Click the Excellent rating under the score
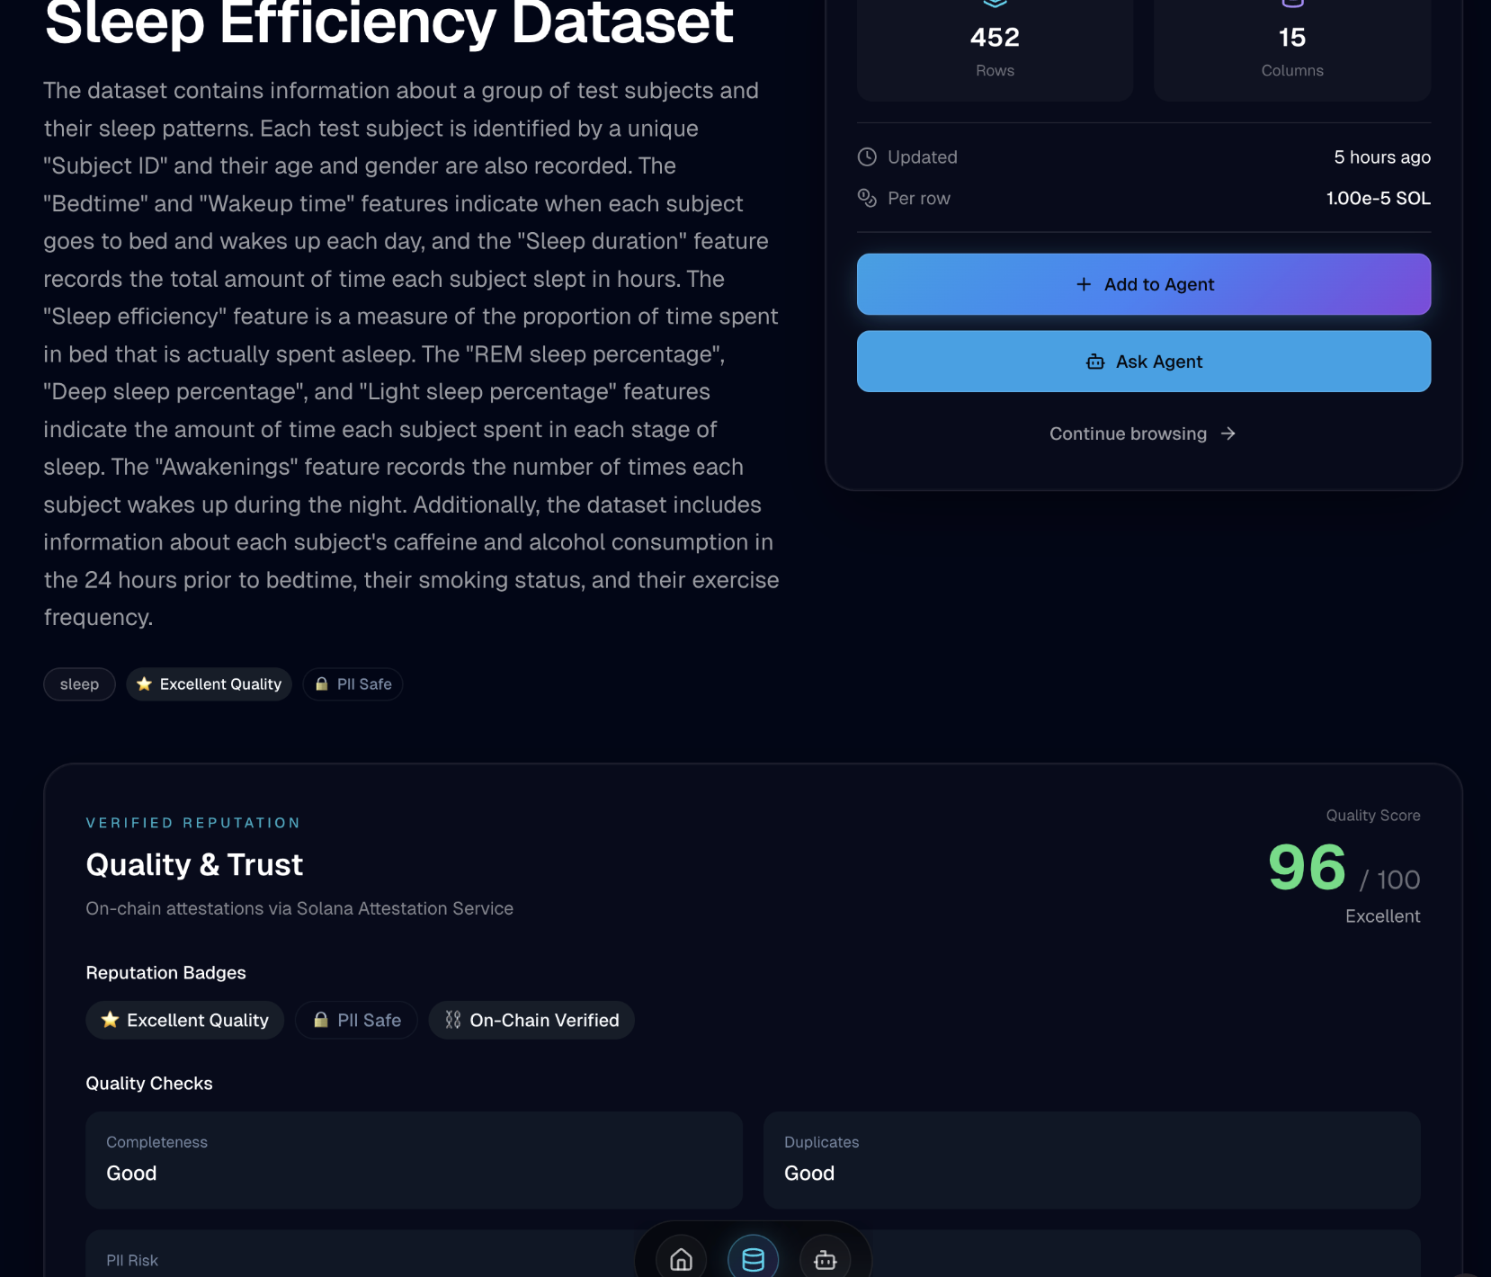The height and width of the screenshot is (1277, 1491). [x=1383, y=916]
